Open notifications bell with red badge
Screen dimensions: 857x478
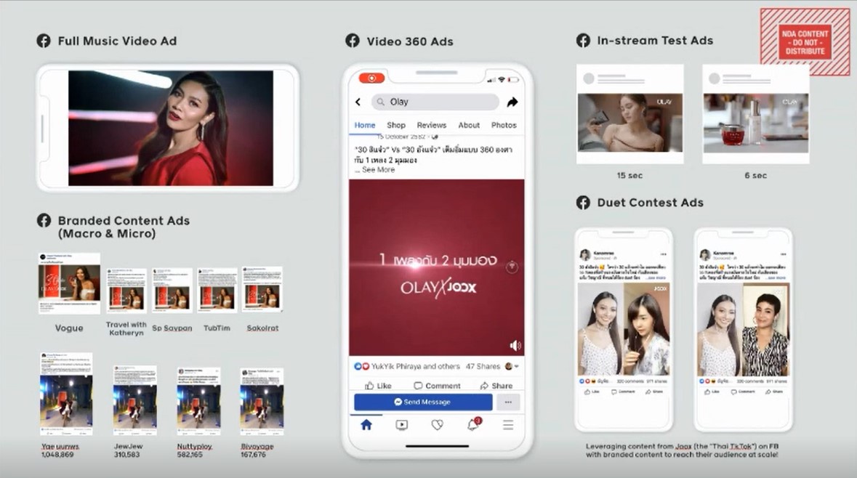pos(473,424)
